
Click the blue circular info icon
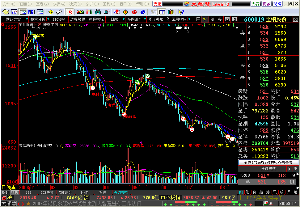(x=143, y=12)
